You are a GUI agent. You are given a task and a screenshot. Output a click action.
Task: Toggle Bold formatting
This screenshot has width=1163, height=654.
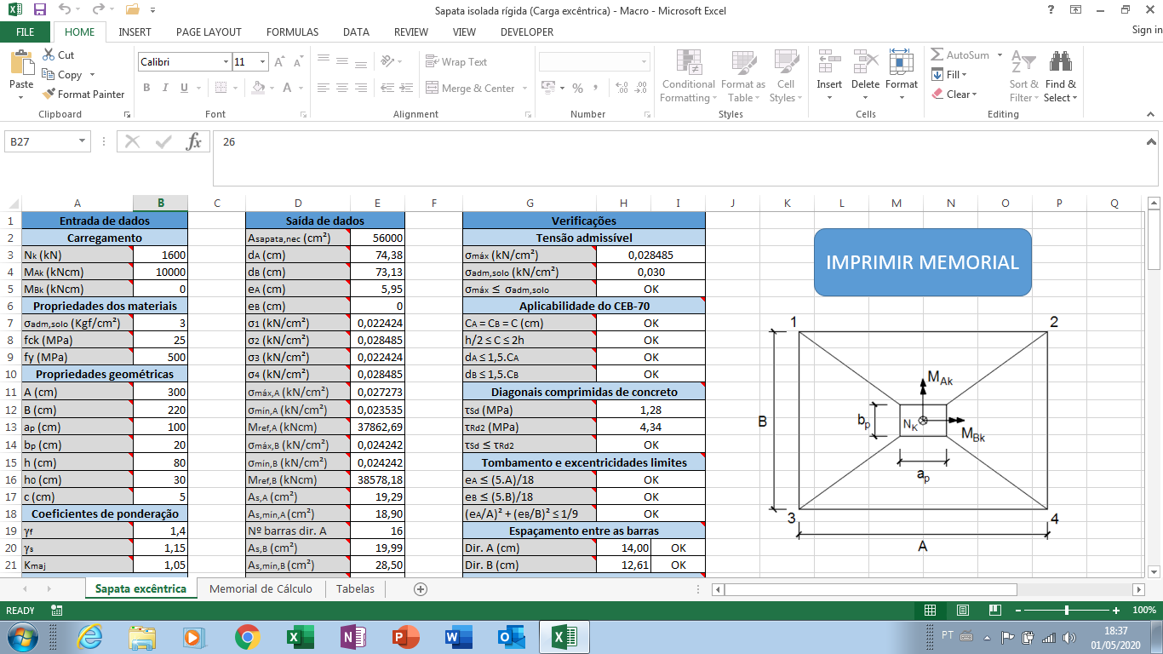coord(146,88)
